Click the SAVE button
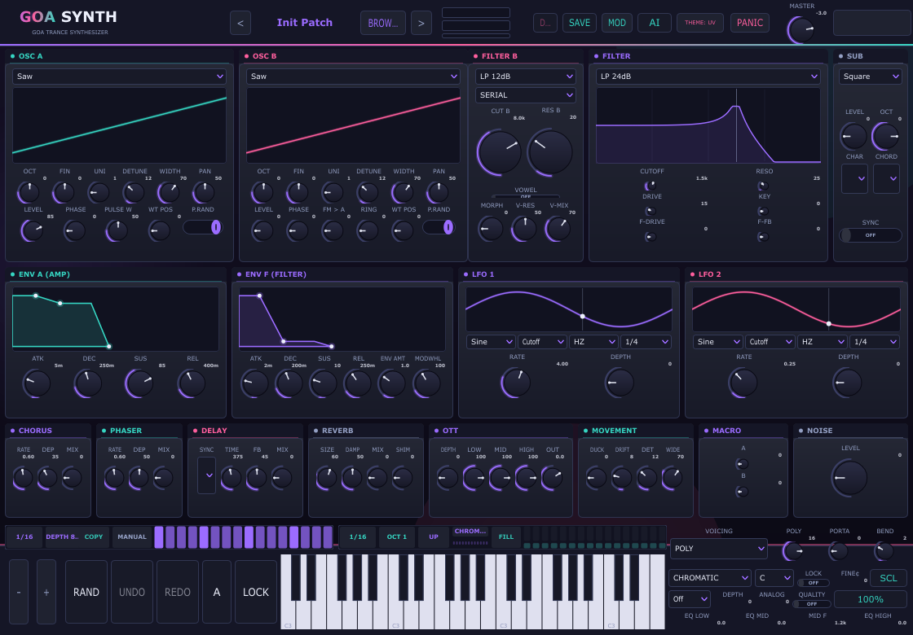 click(579, 23)
